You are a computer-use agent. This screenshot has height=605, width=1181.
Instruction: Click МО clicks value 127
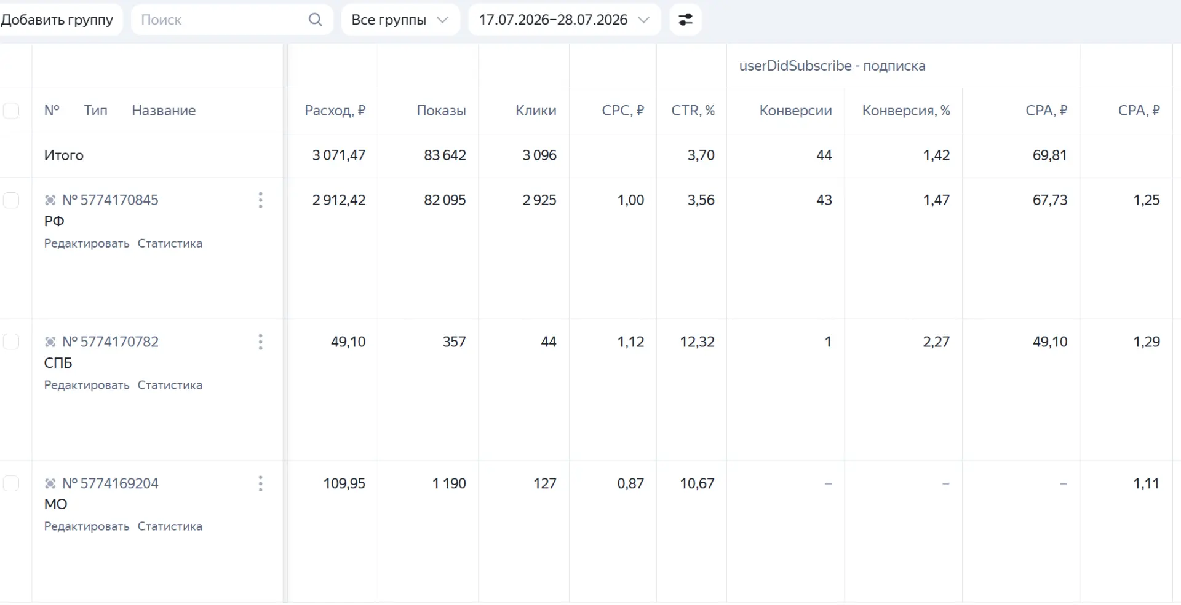point(544,484)
